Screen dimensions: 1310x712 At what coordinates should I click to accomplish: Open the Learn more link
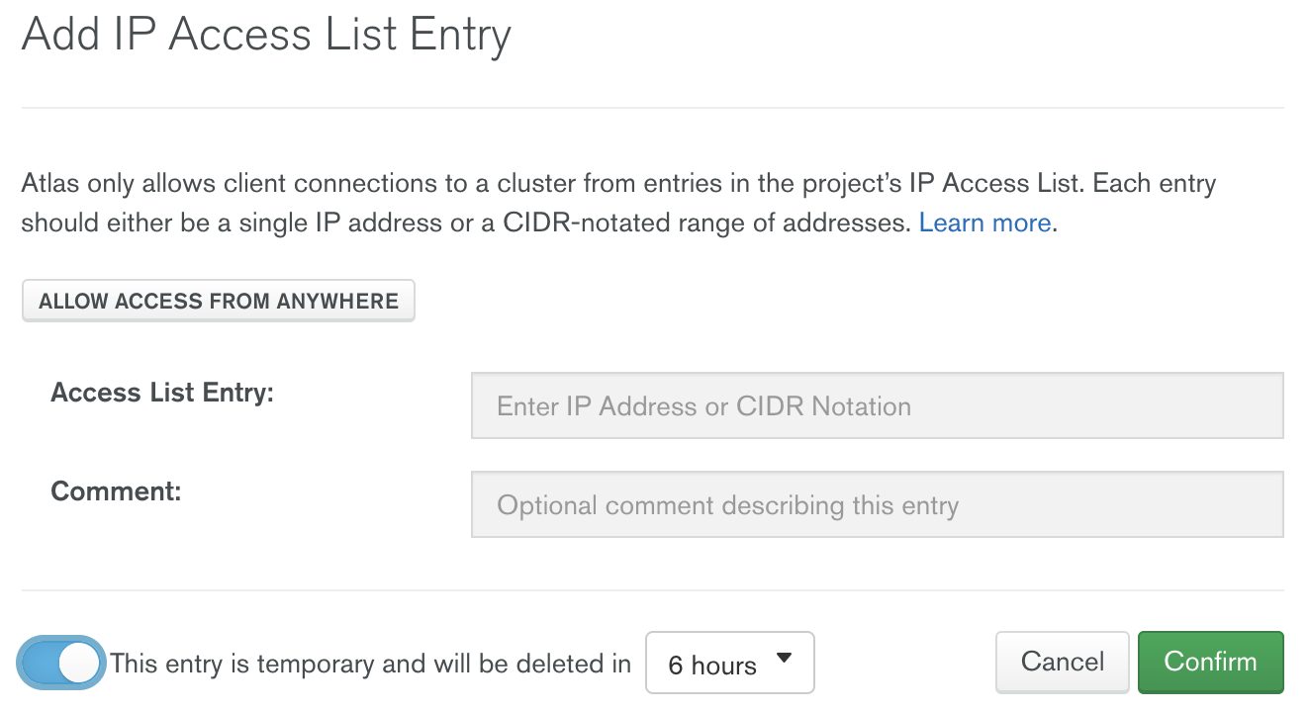(x=984, y=222)
